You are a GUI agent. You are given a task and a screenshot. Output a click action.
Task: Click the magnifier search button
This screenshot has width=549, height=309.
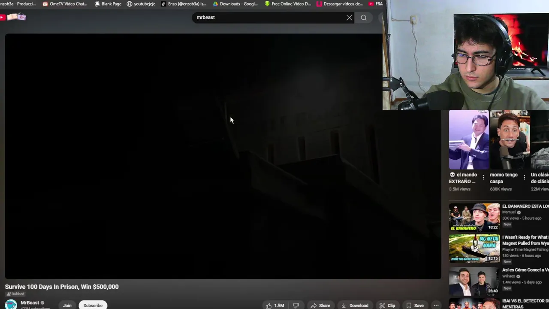[364, 18]
